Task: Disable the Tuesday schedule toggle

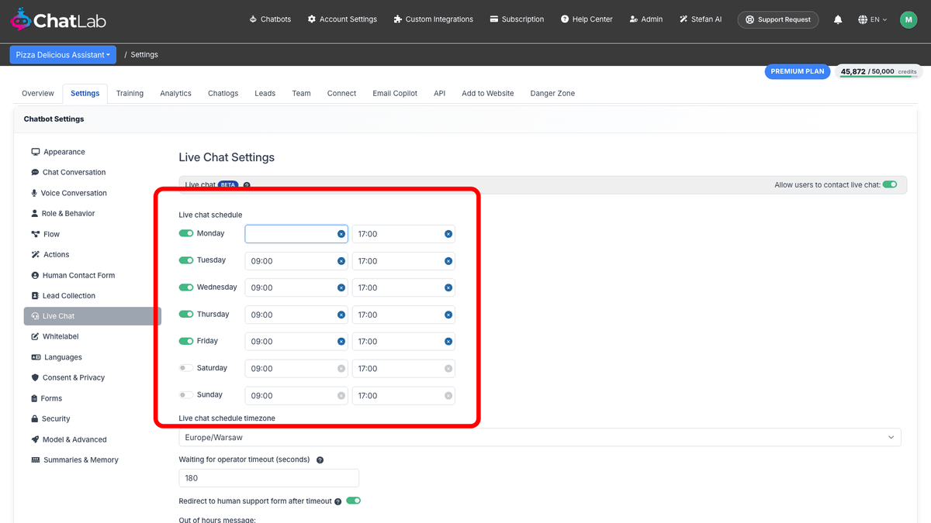Action: click(x=186, y=260)
